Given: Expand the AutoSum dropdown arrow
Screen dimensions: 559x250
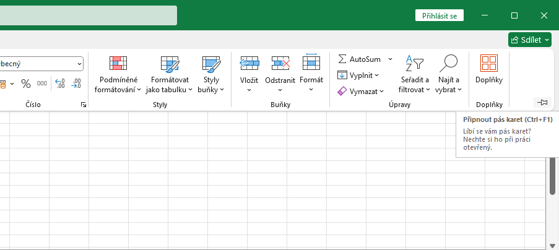Looking at the screenshot, I should 390,59.
